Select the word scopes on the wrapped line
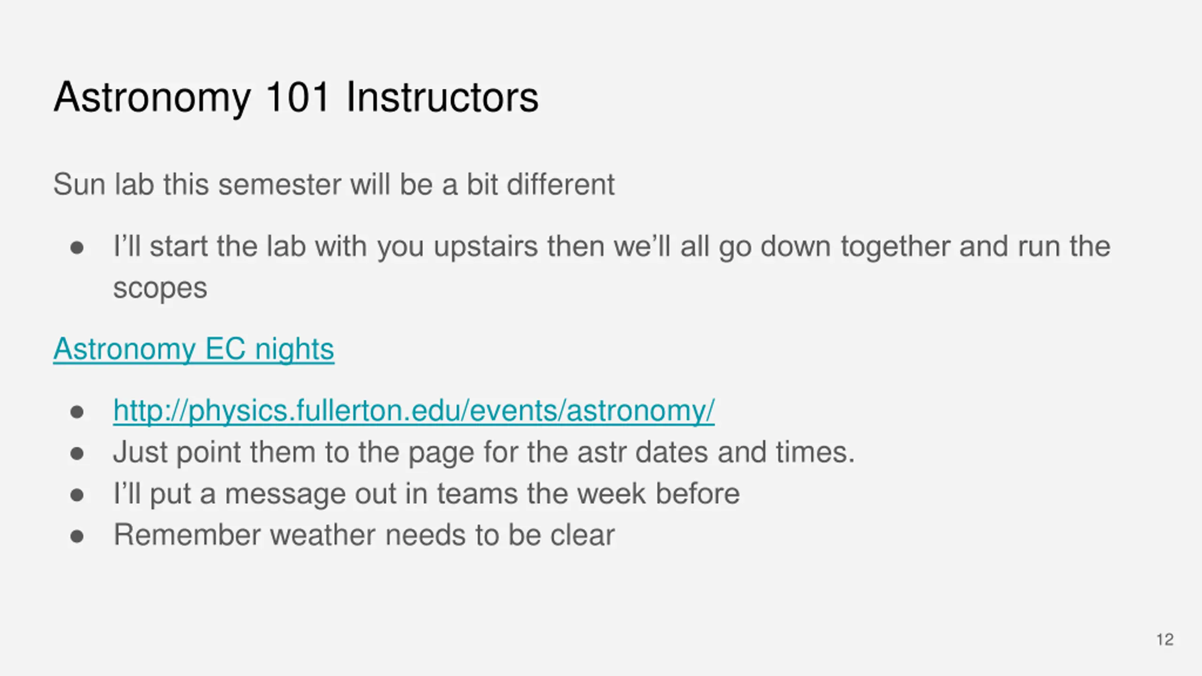1202x676 pixels. [x=160, y=288]
